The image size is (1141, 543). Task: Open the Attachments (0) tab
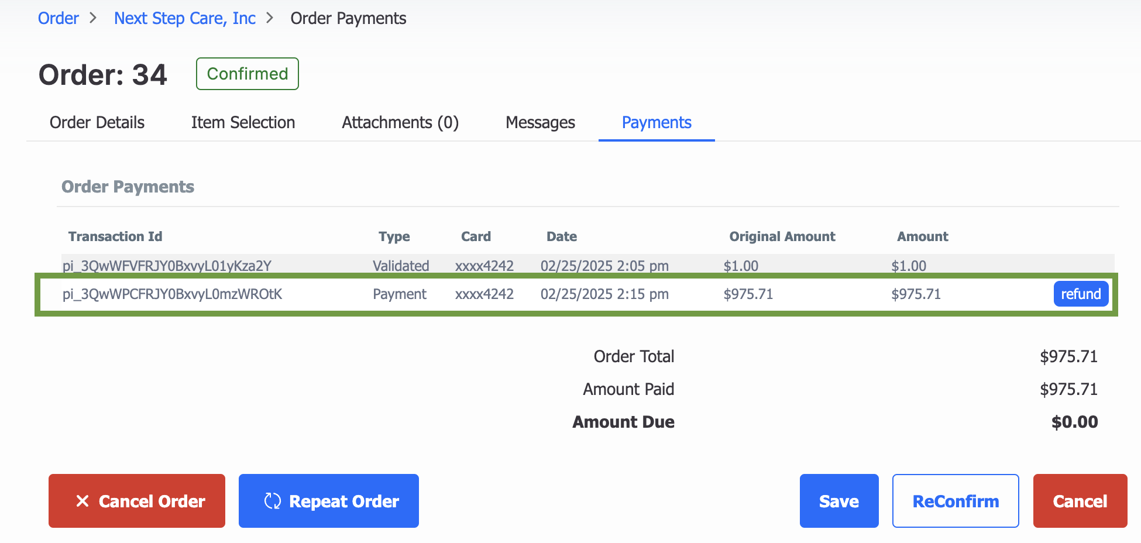(400, 122)
